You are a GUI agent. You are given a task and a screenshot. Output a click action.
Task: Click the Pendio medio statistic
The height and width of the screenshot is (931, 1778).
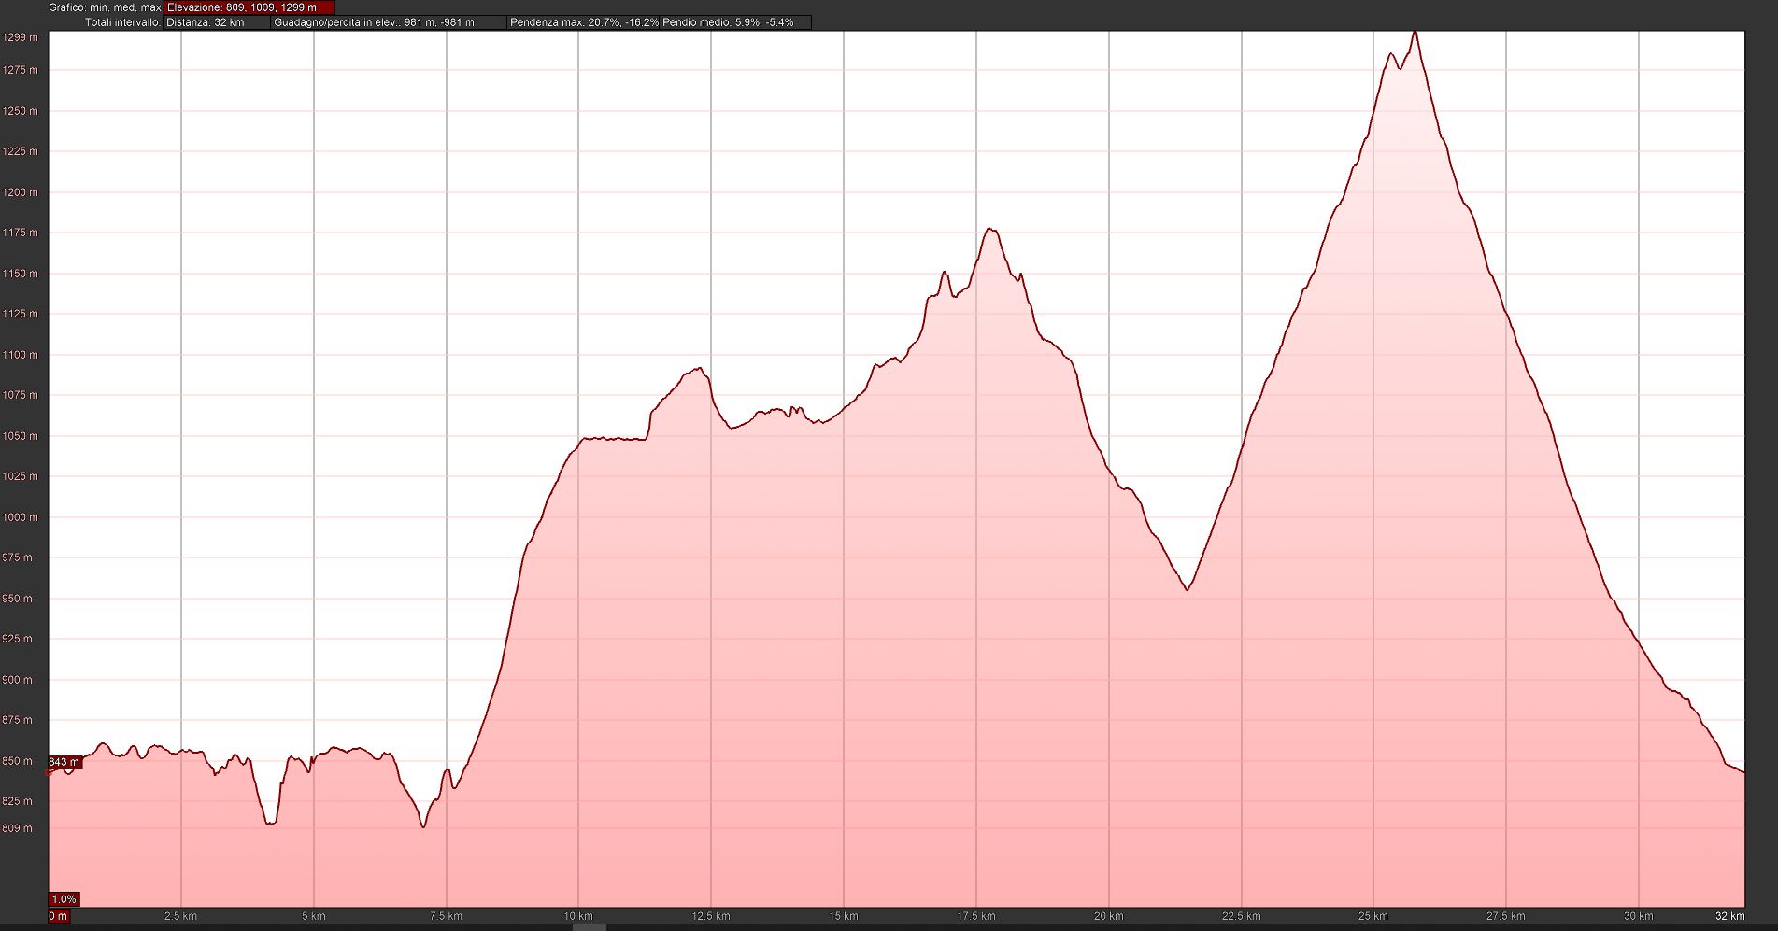point(728,22)
